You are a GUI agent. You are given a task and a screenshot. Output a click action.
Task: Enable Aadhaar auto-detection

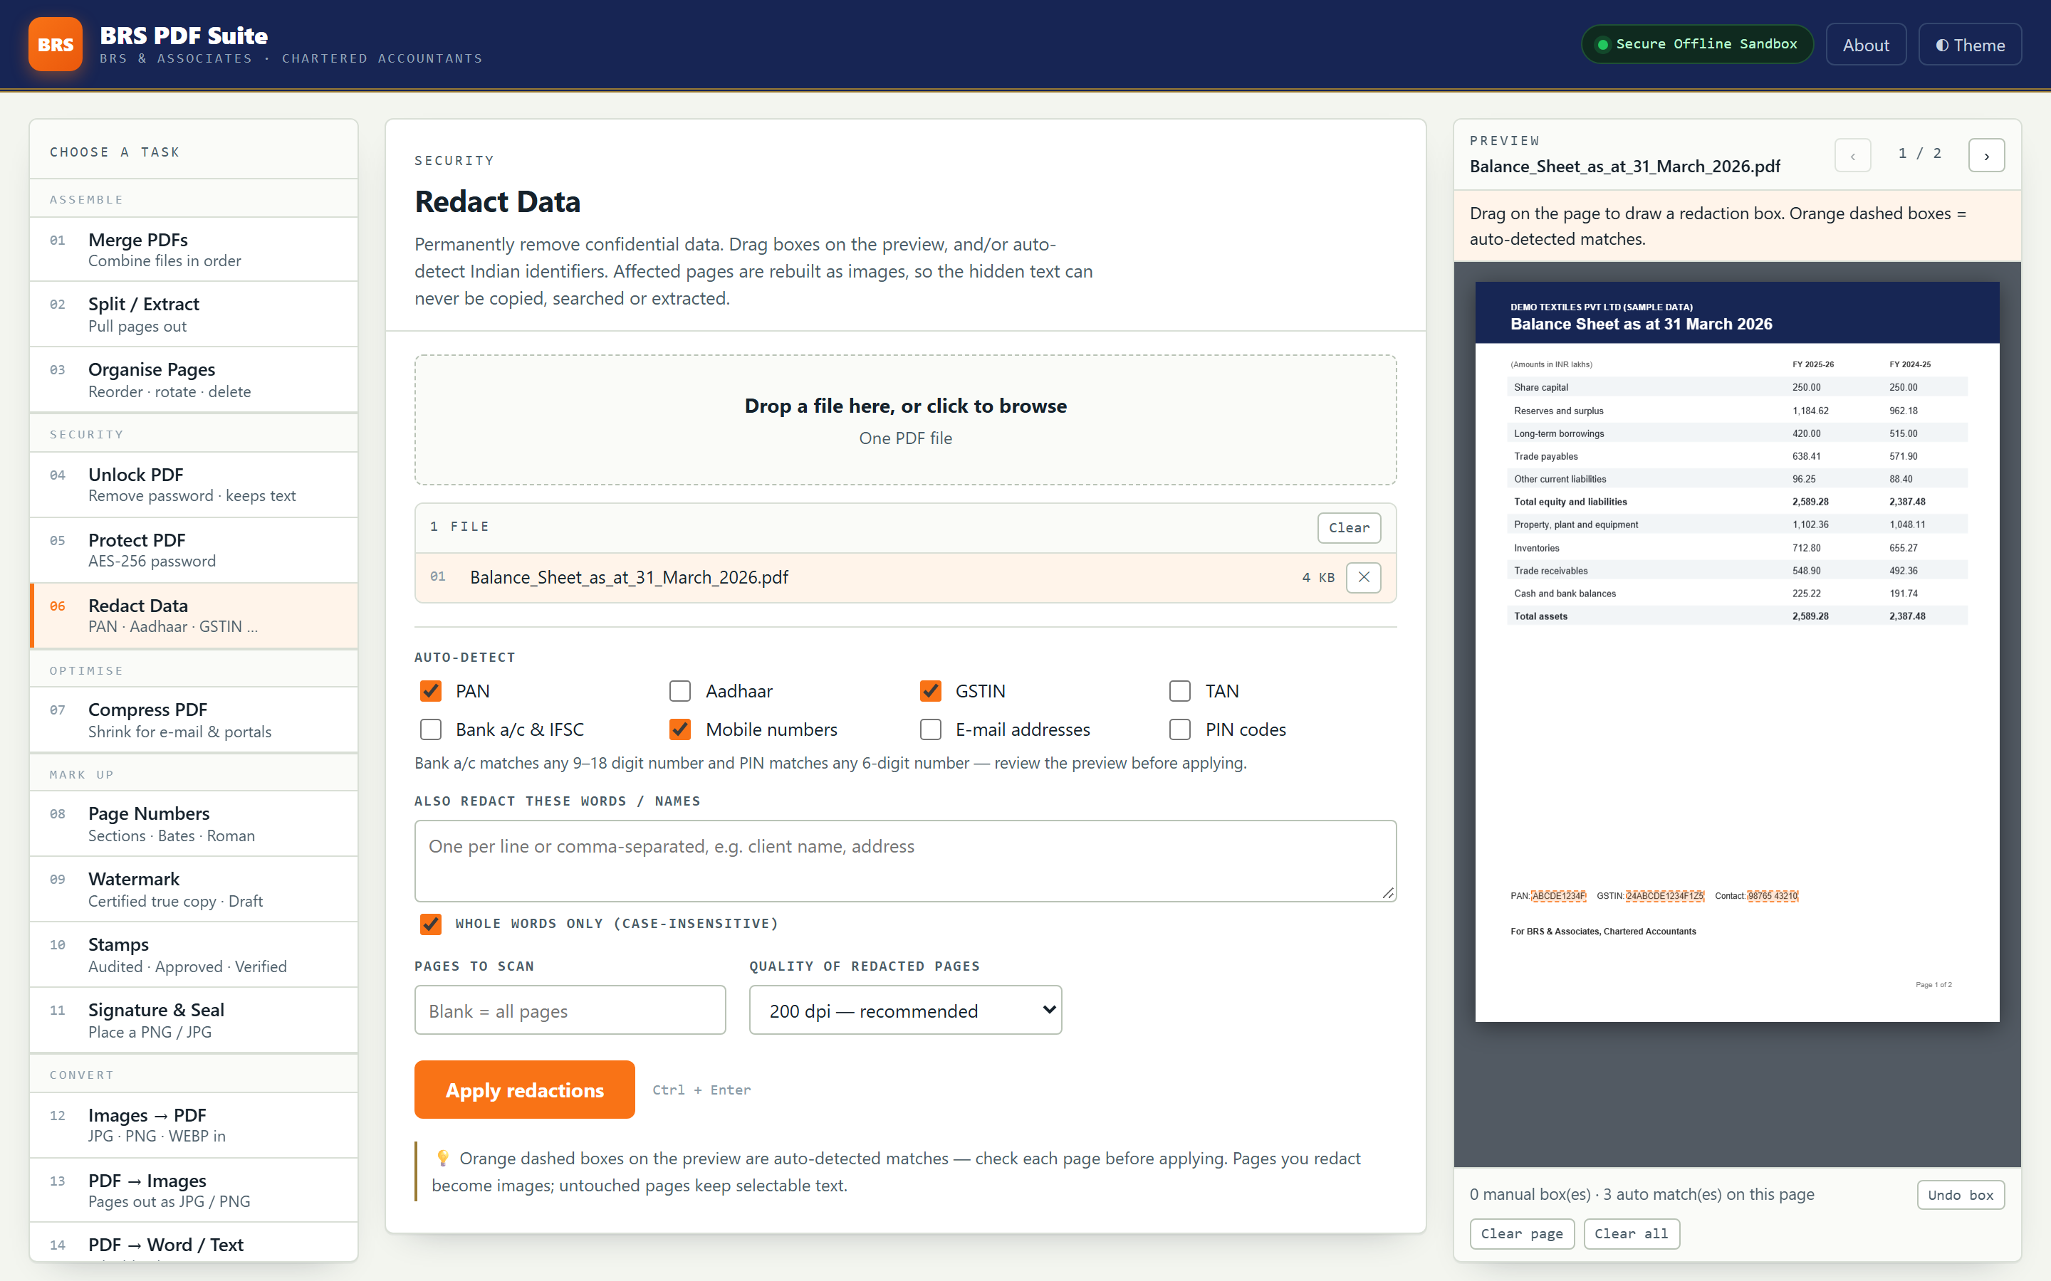(x=679, y=691)
